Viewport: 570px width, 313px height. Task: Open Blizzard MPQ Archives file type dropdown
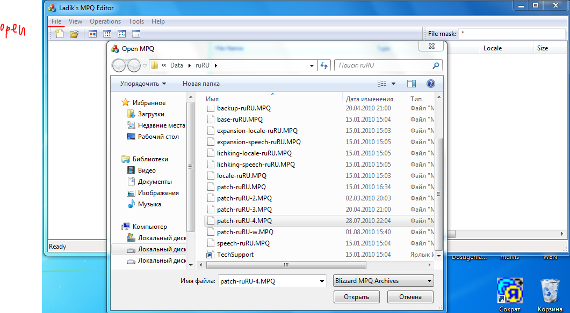click(384, 281)
